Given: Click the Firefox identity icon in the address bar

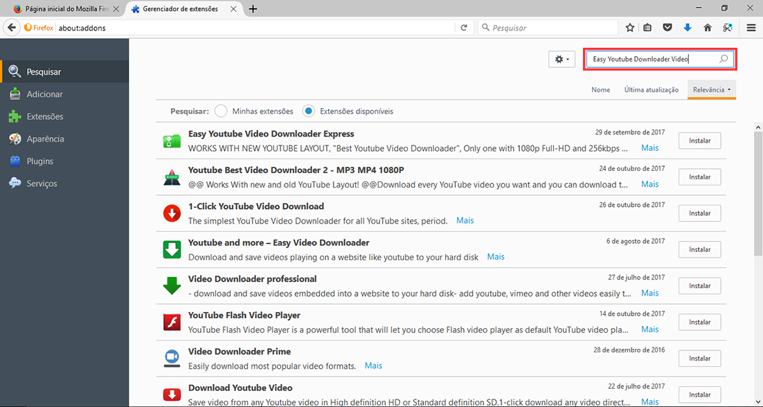Looking at the screenshot, I should [x=39, y=28].
